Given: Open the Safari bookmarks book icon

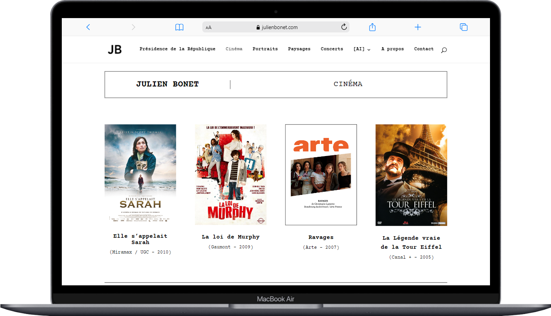Looking at the screenshot, I should click(179, 27).
